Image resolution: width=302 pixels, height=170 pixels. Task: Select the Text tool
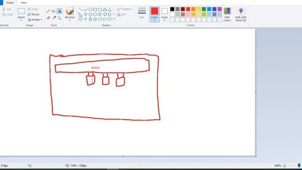click(x=59, y=11)
